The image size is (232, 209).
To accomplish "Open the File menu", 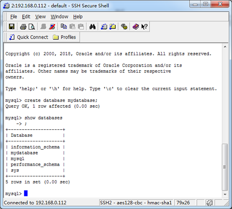I will point(14,17).
